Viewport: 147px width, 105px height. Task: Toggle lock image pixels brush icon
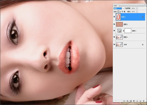coord(121,11)
